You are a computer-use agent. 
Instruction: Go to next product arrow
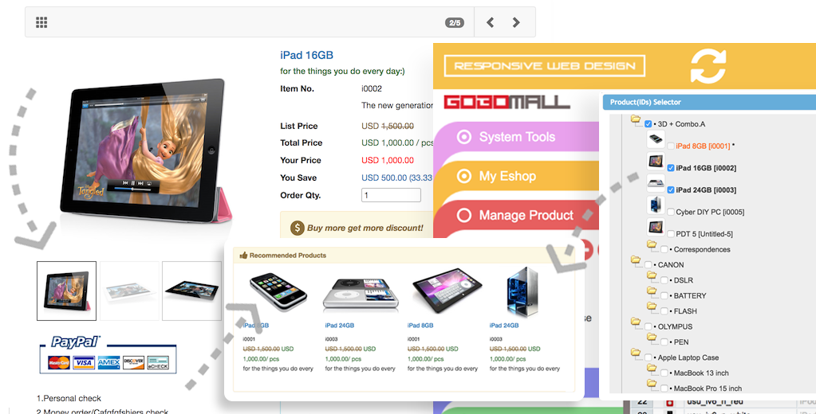point(516,21)
